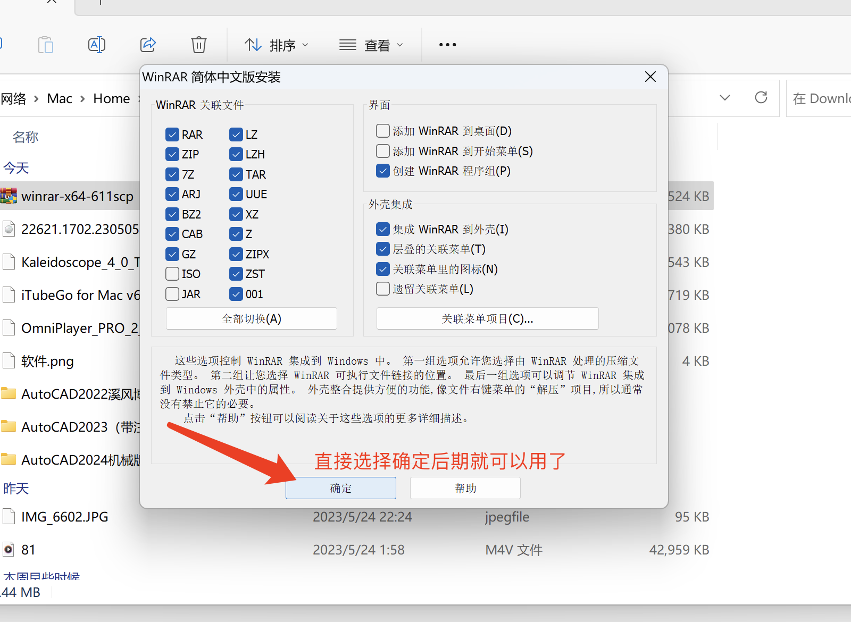851x622 pixels.
Task: Uncheck 创建 WinRAR 程序组(P)
Action: tap(382, 171)
